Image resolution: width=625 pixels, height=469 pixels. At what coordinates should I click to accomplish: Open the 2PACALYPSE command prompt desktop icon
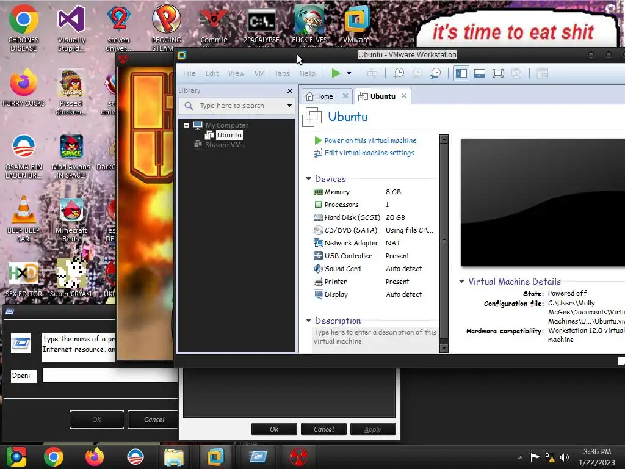point(261,26)
